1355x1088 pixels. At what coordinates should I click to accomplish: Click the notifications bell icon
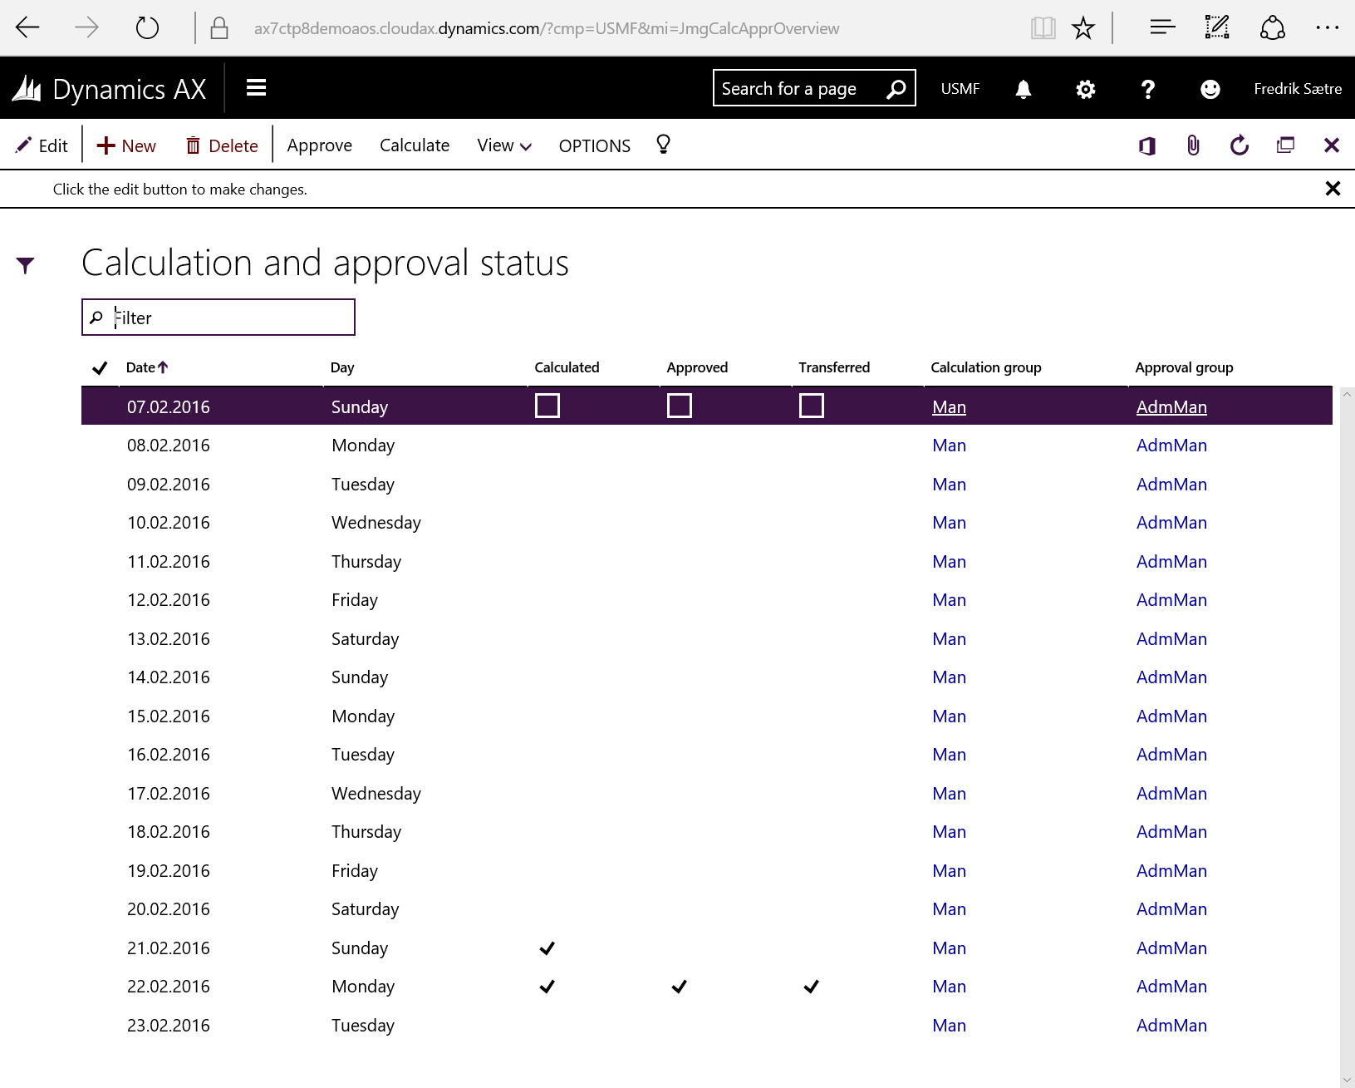click(1024, 89)
